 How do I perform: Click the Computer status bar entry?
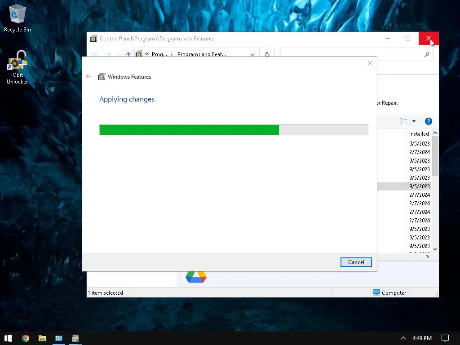[389, 293]
